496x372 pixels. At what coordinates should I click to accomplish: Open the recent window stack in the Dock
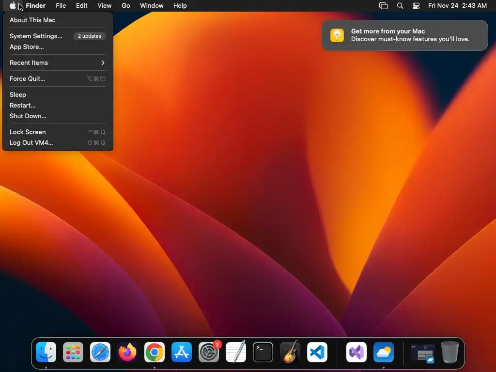(423, 353)
